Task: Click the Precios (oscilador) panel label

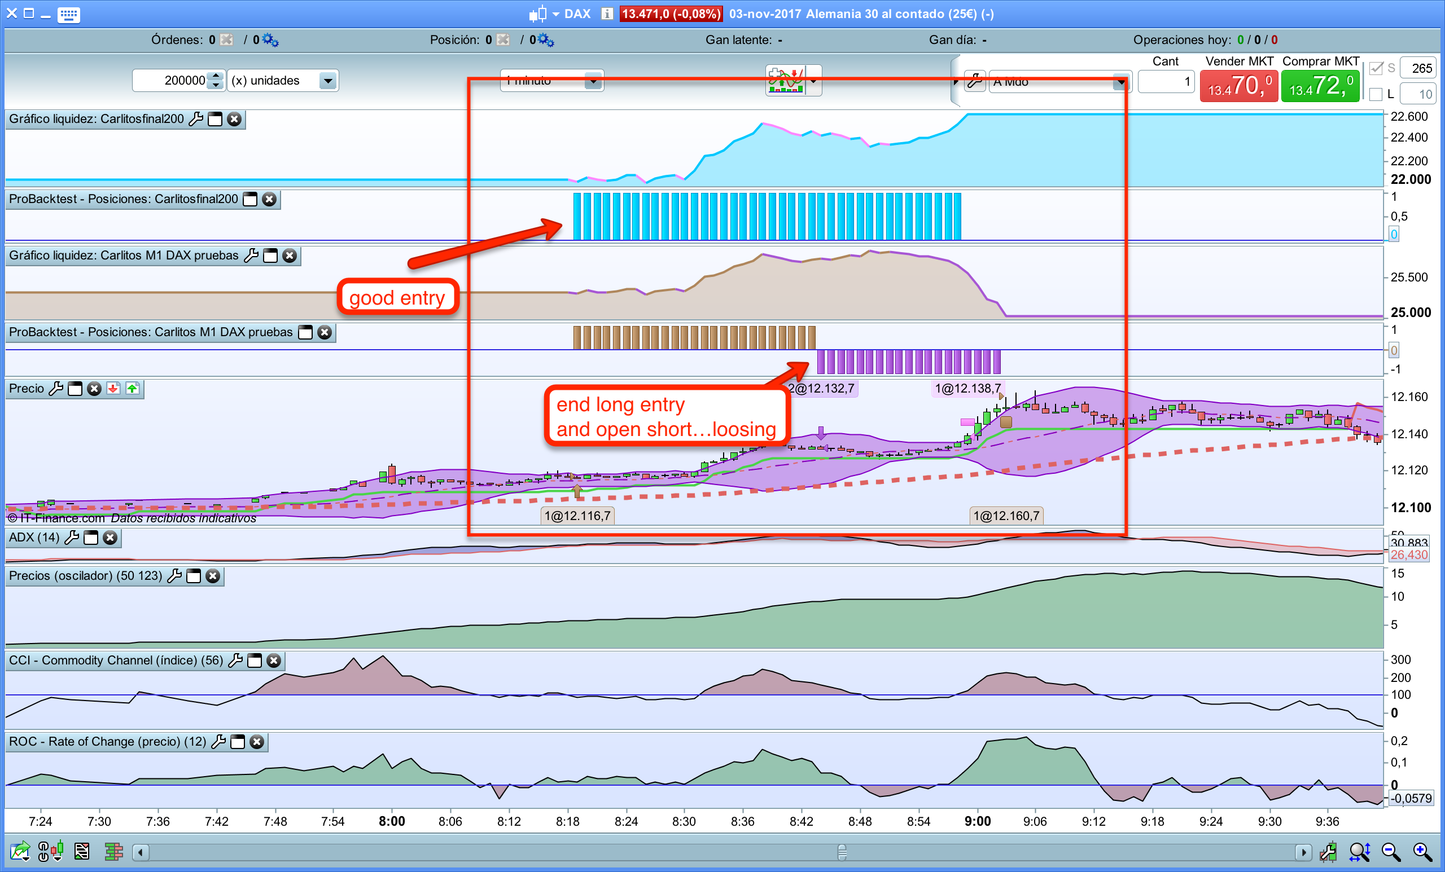Action: click(86, 576)
